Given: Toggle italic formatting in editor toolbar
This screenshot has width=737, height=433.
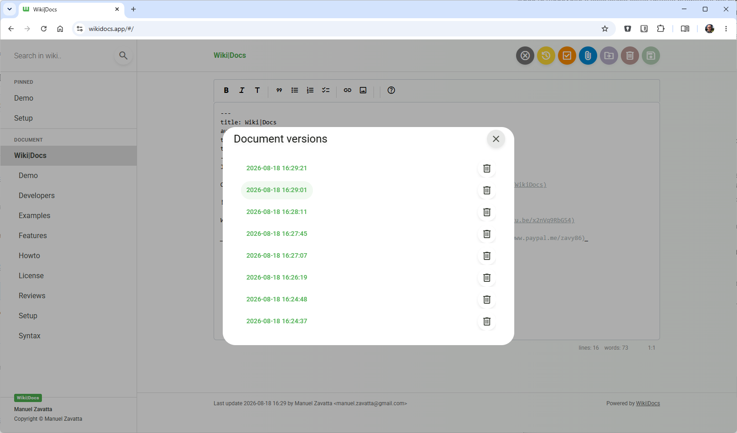Looking at the screenshot, I should [x=242, y=90].
